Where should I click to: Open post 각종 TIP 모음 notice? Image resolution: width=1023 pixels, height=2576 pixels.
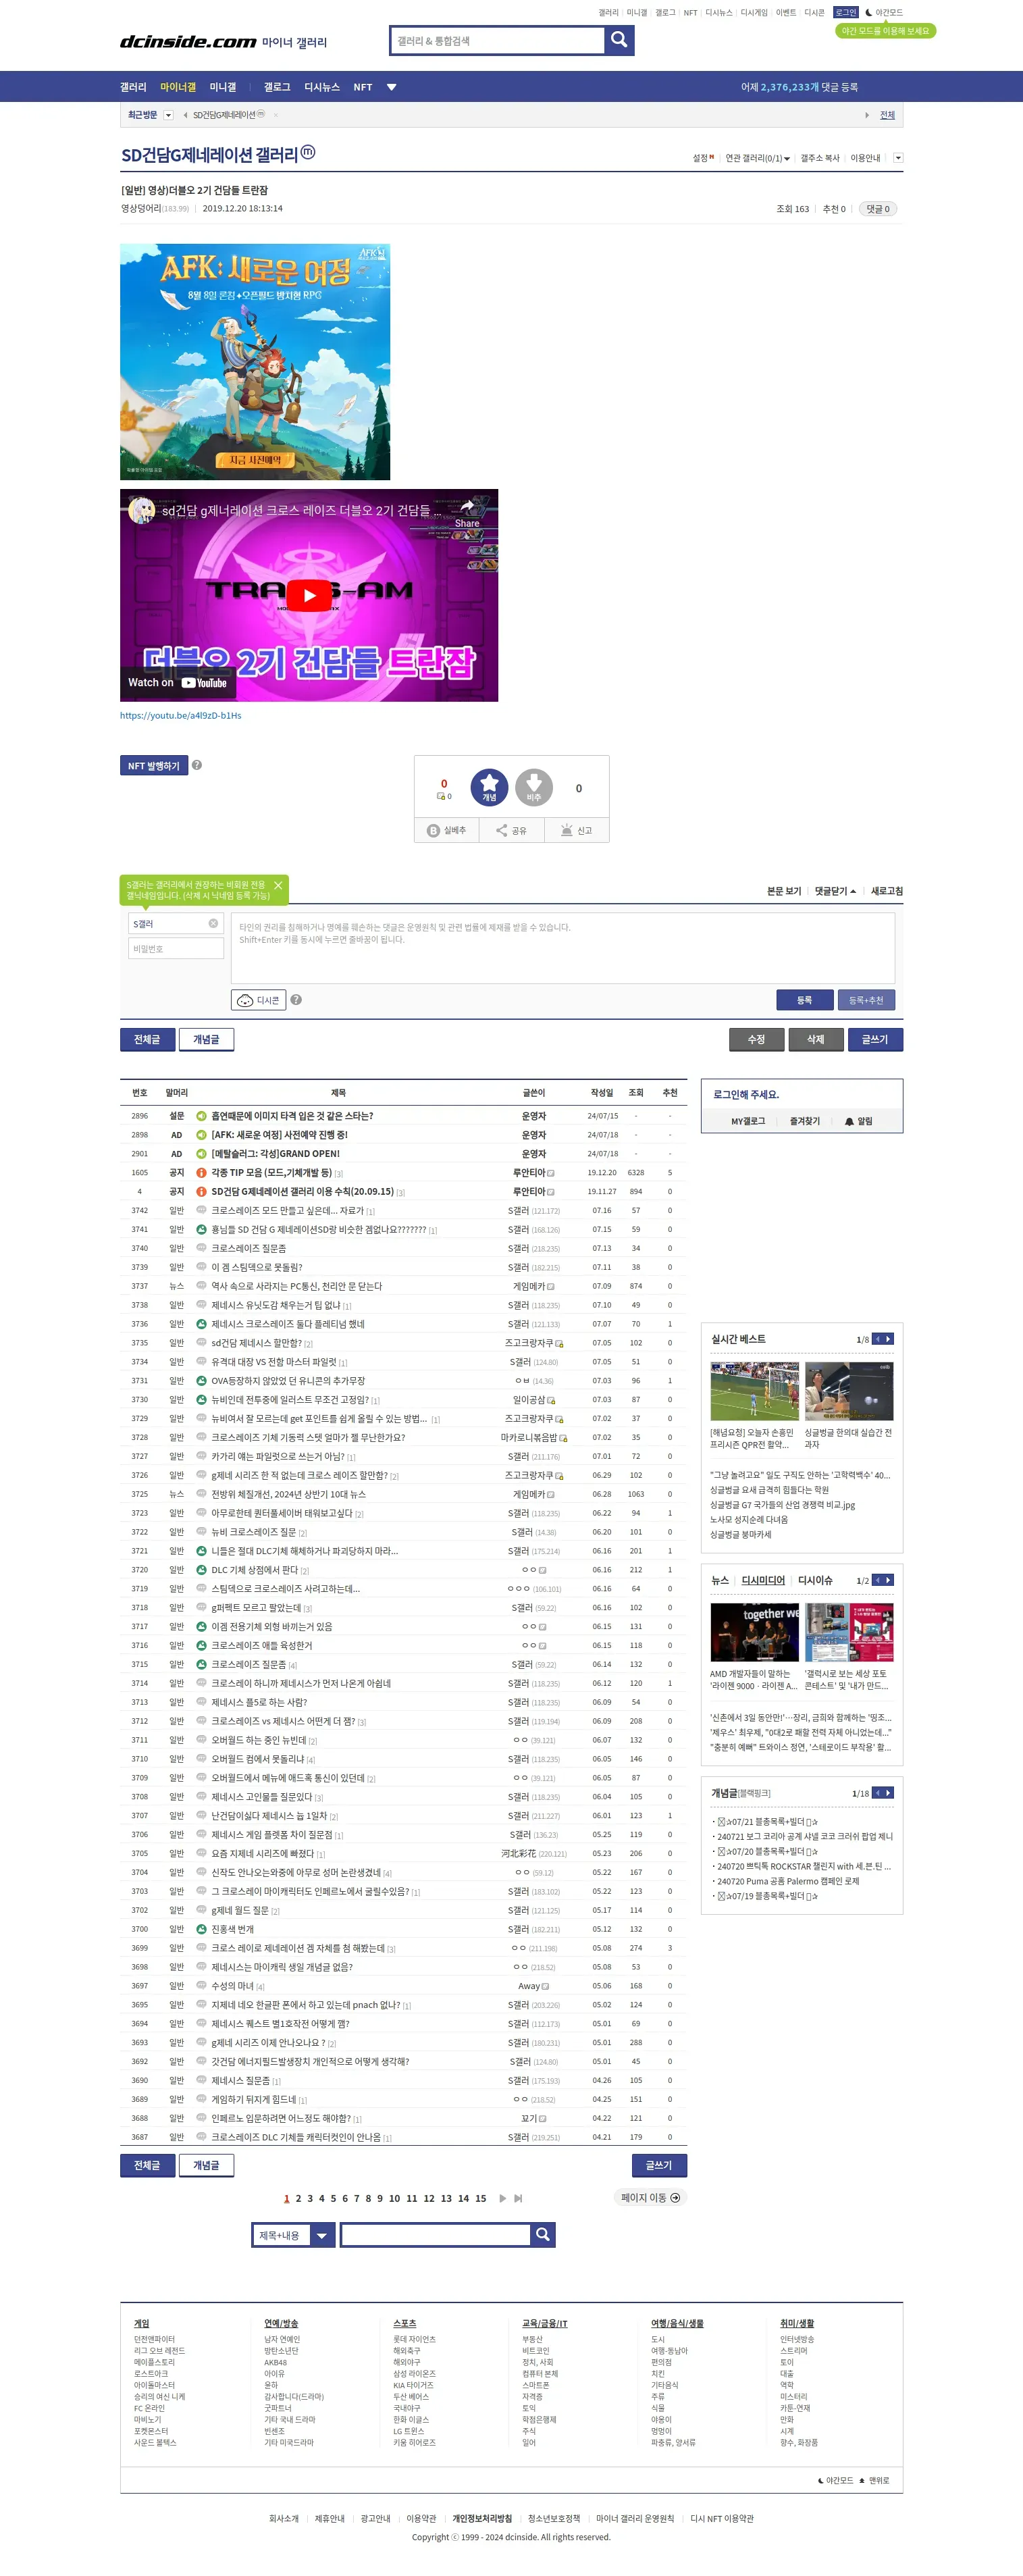pyautogui.click(x=271, y=1172)
